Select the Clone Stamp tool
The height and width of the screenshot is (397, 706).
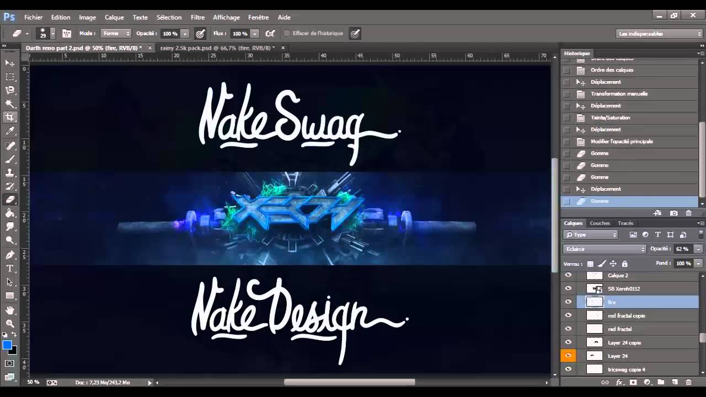pyautogui.click(x=10, y=173)
